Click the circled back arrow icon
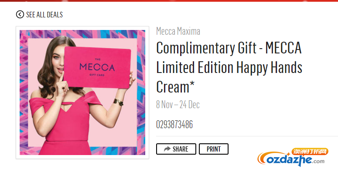The image size is (338, 172). (x=20, y=15)
